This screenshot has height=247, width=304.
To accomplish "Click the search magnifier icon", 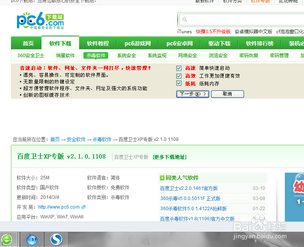I will (185, 20).
